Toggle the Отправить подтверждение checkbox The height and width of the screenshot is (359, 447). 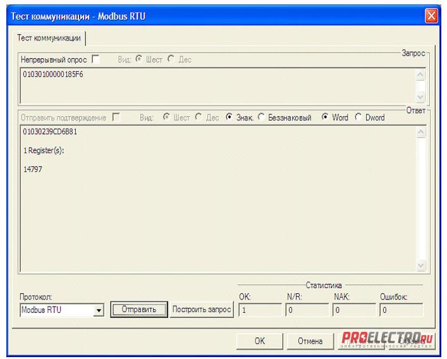click(x=116, y=117)
